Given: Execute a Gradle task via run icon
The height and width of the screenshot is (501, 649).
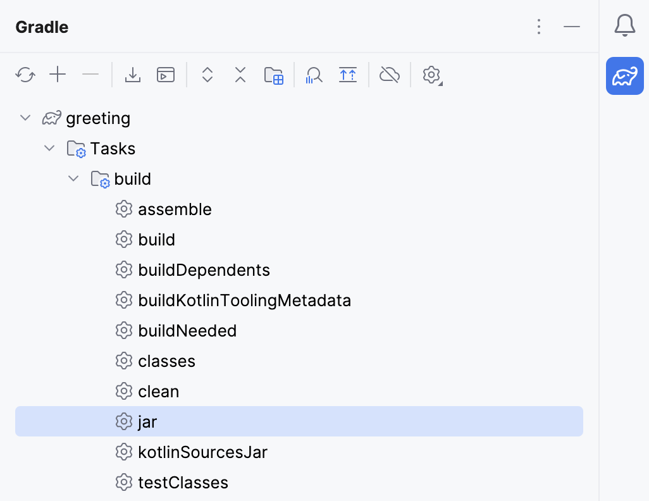Looking at the screenshot, I should 166,75.
